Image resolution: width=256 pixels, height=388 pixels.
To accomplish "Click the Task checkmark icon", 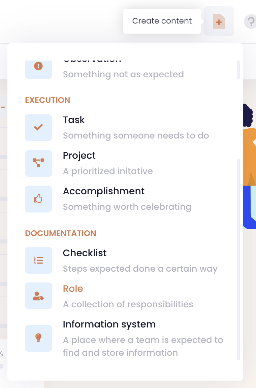I will point(38,127).
